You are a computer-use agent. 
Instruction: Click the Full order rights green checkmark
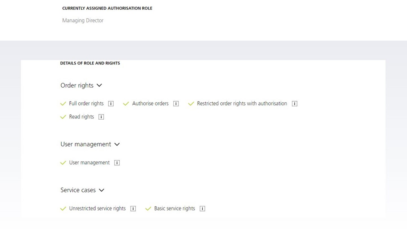(x=63, y=104)
